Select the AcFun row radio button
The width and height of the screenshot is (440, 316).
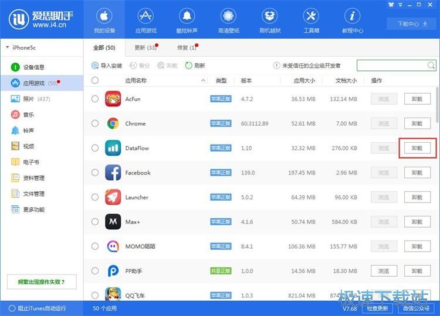95,99
